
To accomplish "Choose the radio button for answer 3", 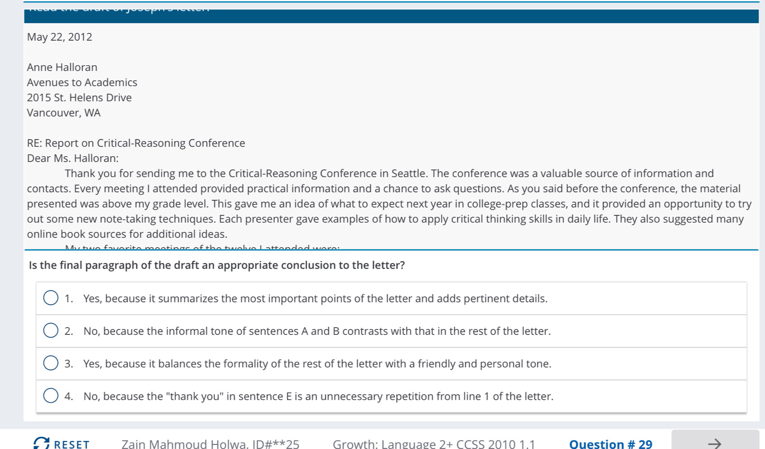I will tap(51, 363).
